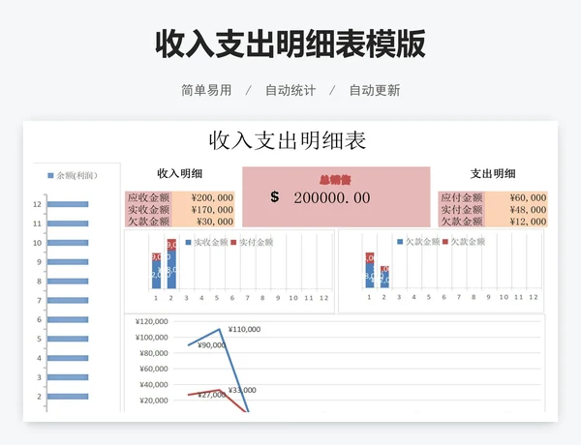Click the spreadsheet title 收入支出明细表

[x=288, y=140]
